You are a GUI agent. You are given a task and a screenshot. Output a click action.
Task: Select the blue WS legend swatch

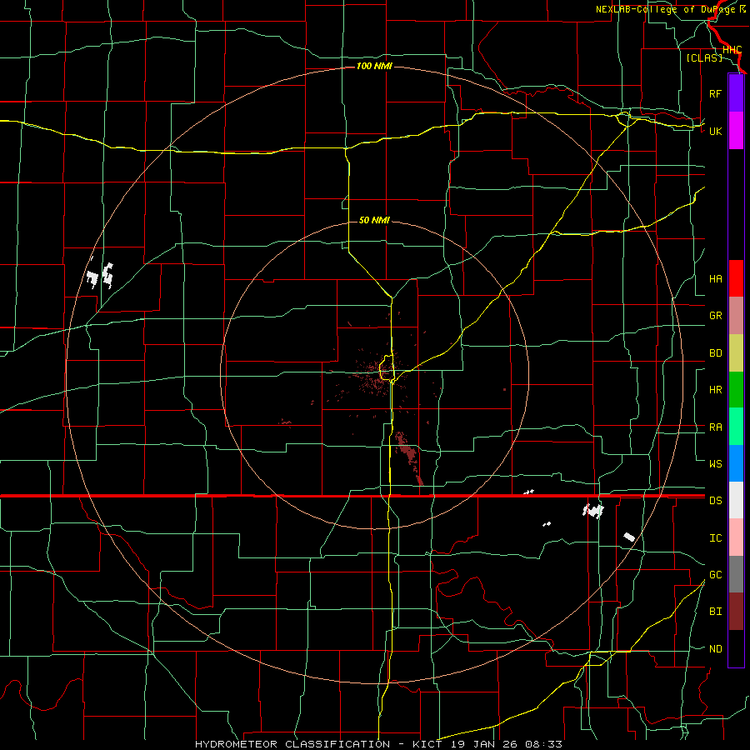click(x=736, y=463)
